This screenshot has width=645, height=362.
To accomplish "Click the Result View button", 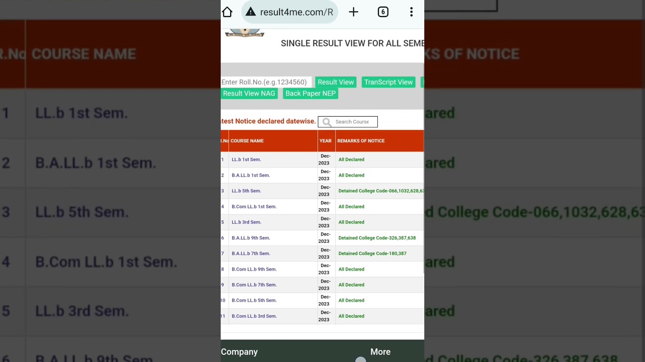I will click(x=336, y=82).
